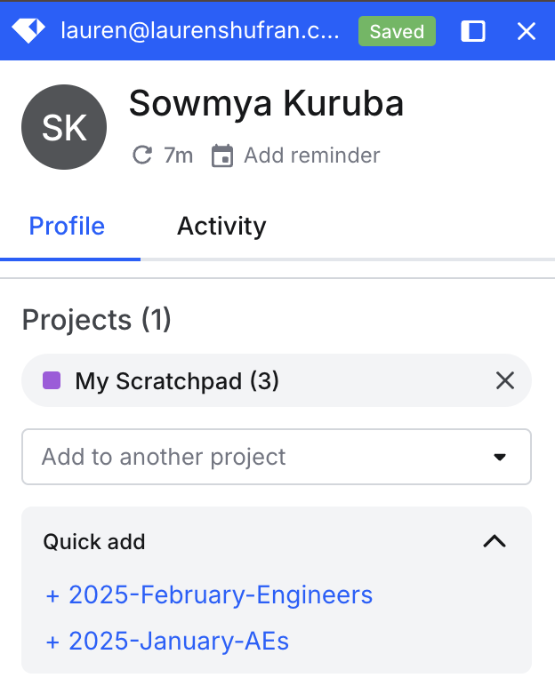Image resolution: width=555 pixels, height=686 pixels.
Task: Open the Add to another project dropdown
Action: (x=277, y=457)
